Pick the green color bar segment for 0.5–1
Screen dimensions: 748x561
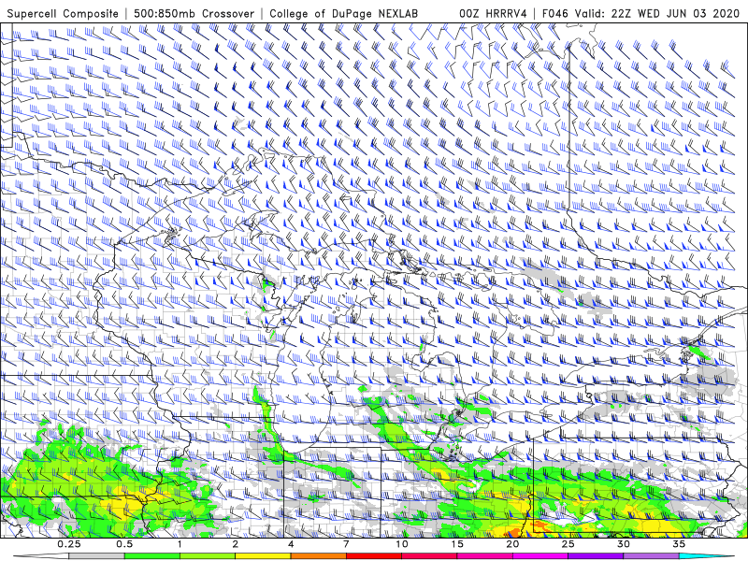[x=152, y=556]
